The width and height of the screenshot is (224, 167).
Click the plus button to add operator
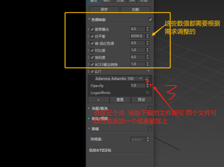98,100
